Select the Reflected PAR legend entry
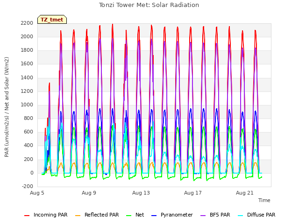The width and height of the screenshot is (299, 224). (97, 215)
